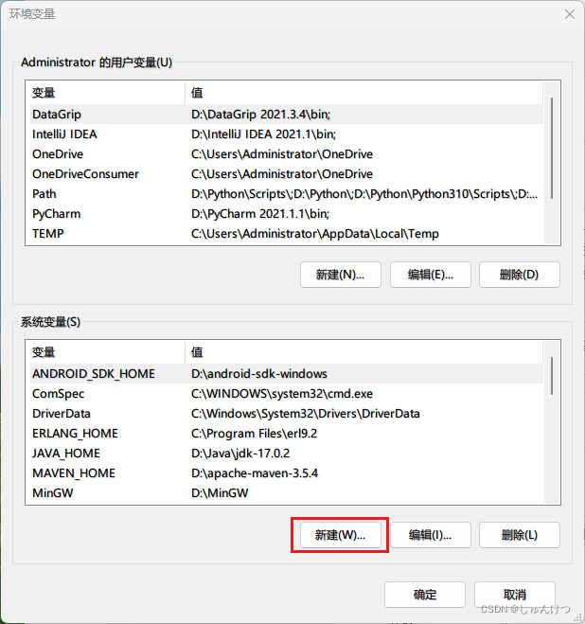Close the 环境变量 dialog window

tap(570, 14)
